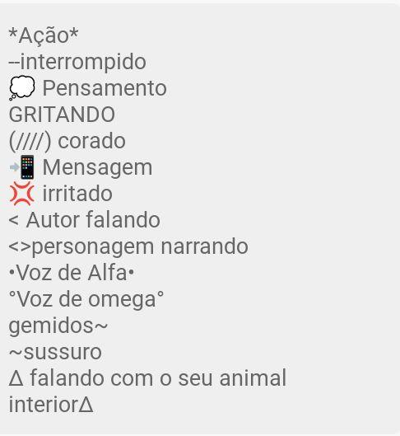400x436 pixels.
Task: Click the blush symbol (////)
Action: pyautogui.click(x=30, y=141)
